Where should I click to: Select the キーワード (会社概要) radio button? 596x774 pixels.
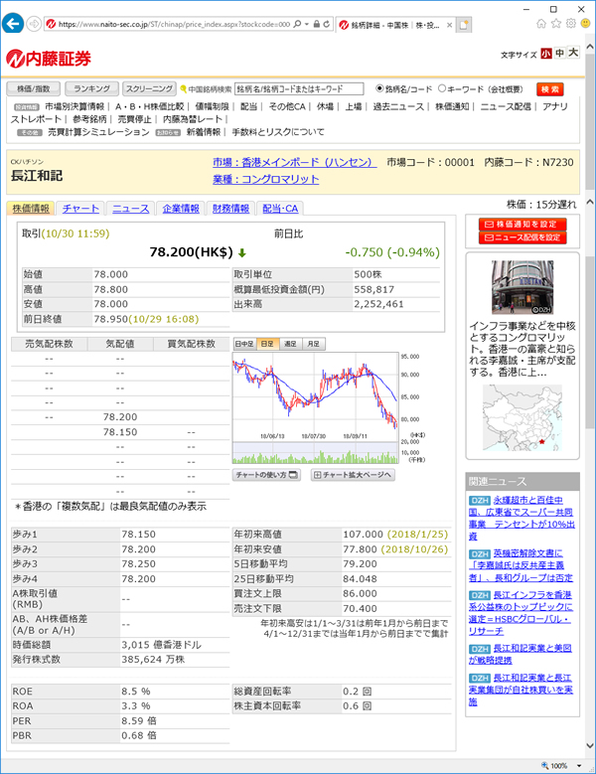(440, 88)
